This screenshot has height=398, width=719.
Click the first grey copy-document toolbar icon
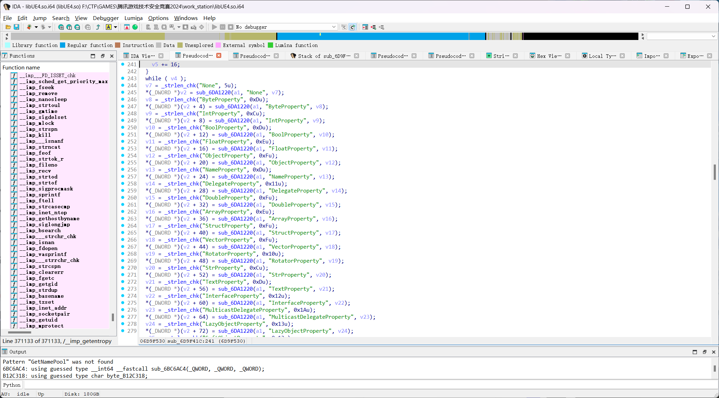tap(148, 27)
